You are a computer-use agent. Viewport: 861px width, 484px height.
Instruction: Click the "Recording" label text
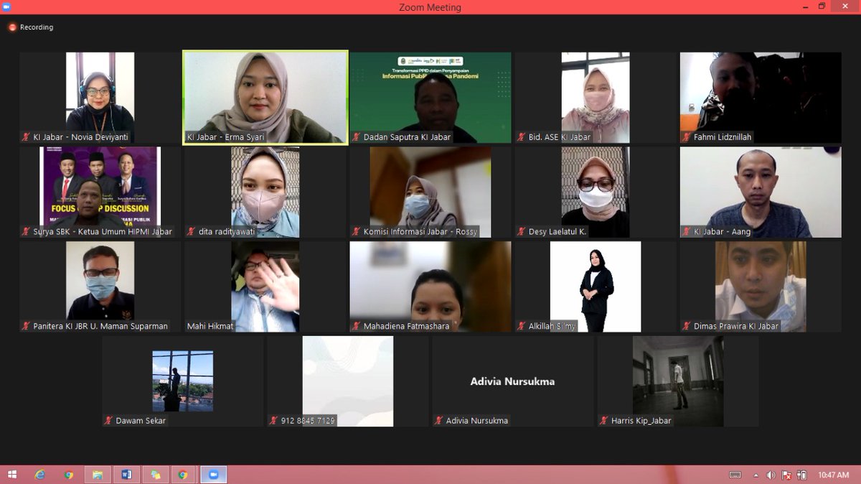click(37, 27)
